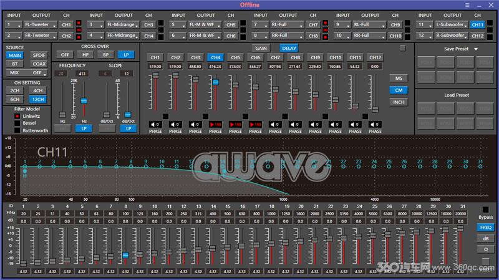Select the INCH delay unit
Viewport: 499px width, 280px height.
pyautogui.click(x=399, y=102)
